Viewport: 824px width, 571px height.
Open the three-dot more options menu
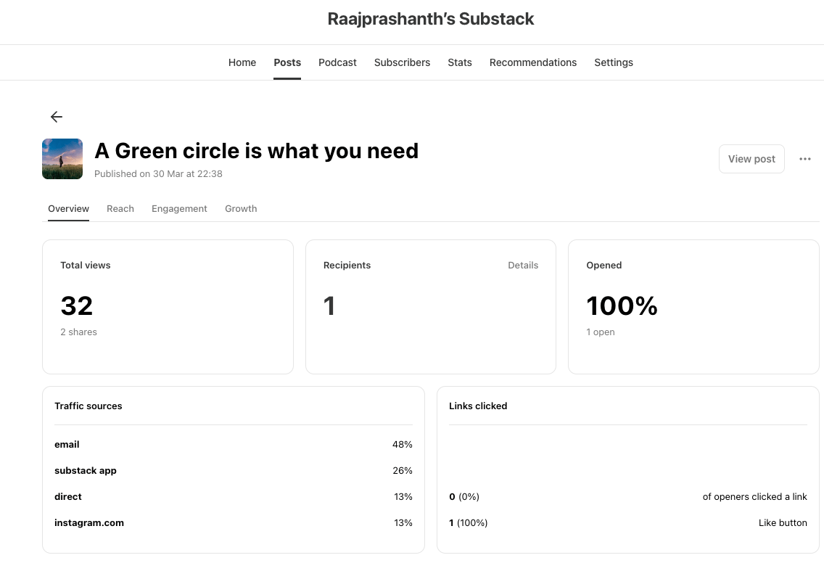tap(805, 159)
